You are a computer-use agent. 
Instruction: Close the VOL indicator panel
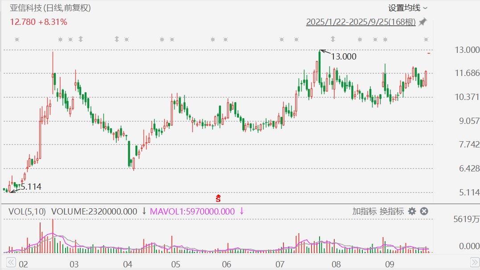(x=424, y=211)
